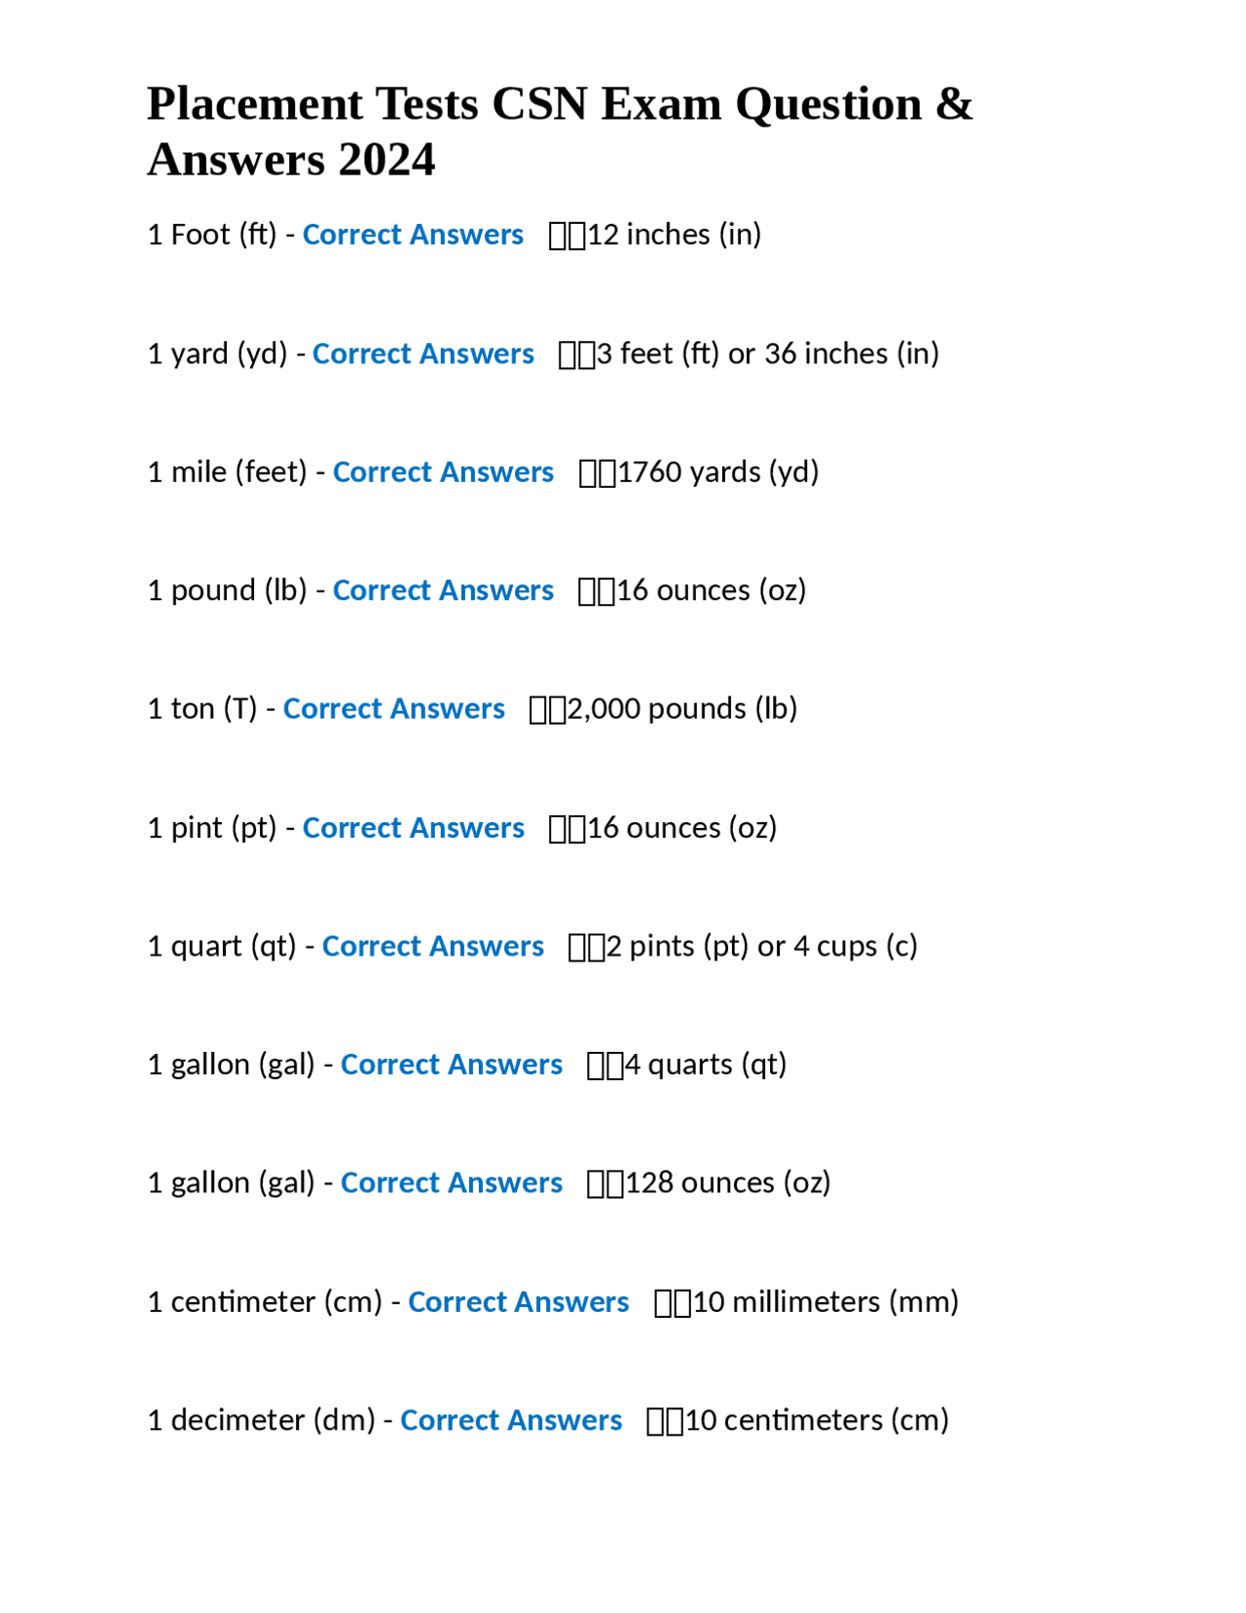The height and width of the screenshot is (1613, 1246).
Task: Click "Correct Answers" beside 1 pound (lb)
Action: (443, 590)
